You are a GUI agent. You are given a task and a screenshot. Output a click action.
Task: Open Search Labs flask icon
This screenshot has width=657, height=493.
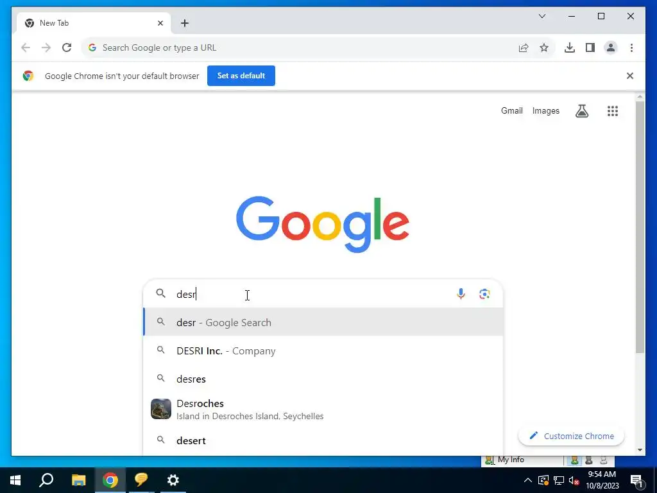[582, 110]
